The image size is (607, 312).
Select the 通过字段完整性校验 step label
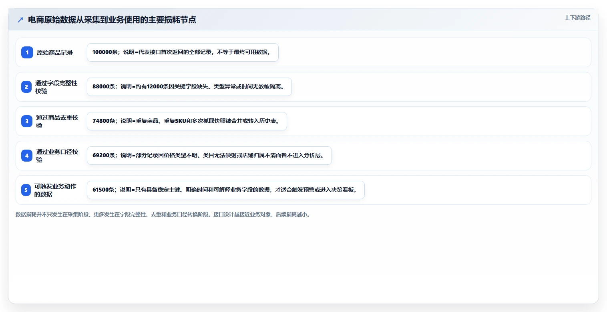click(56, 87)
